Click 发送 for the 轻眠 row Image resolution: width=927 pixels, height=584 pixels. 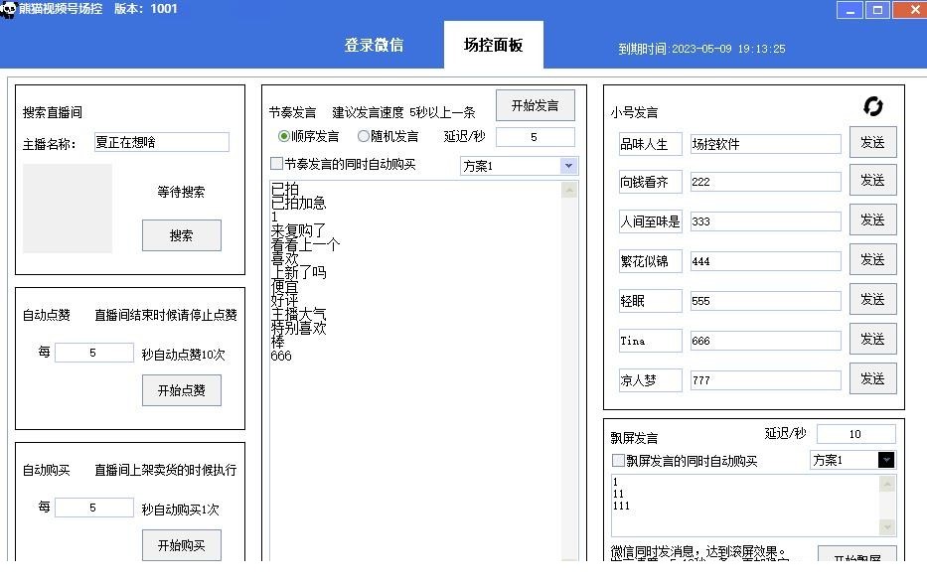872,299
